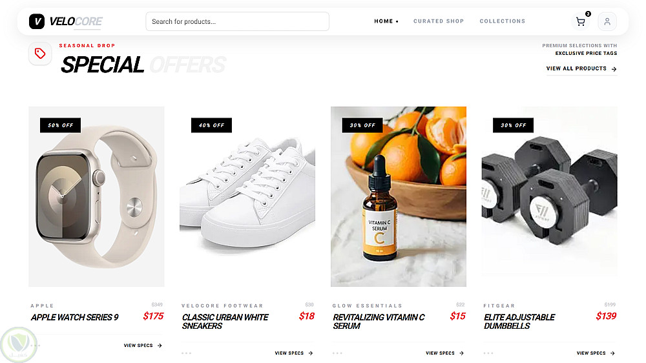This screenshot has width=646, height=363.
Task: Open the user account icon
Action: click(x=607, y=21)
